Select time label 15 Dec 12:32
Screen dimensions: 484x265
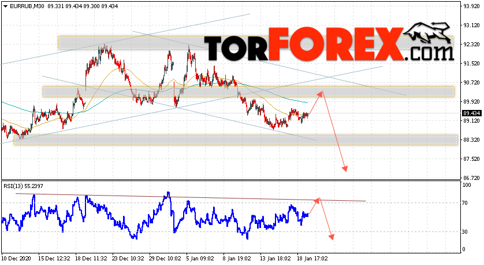click(x=54, y=258)
